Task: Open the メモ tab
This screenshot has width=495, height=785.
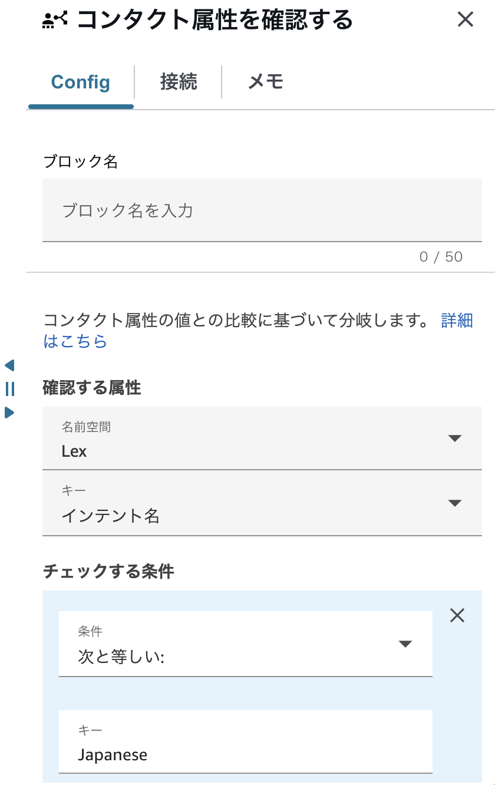Action: [x=266, y=82]
